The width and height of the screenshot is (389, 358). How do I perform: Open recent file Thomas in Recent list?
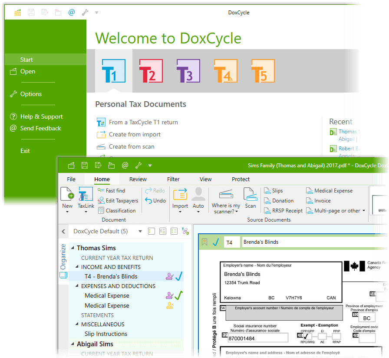click(348, 132)
